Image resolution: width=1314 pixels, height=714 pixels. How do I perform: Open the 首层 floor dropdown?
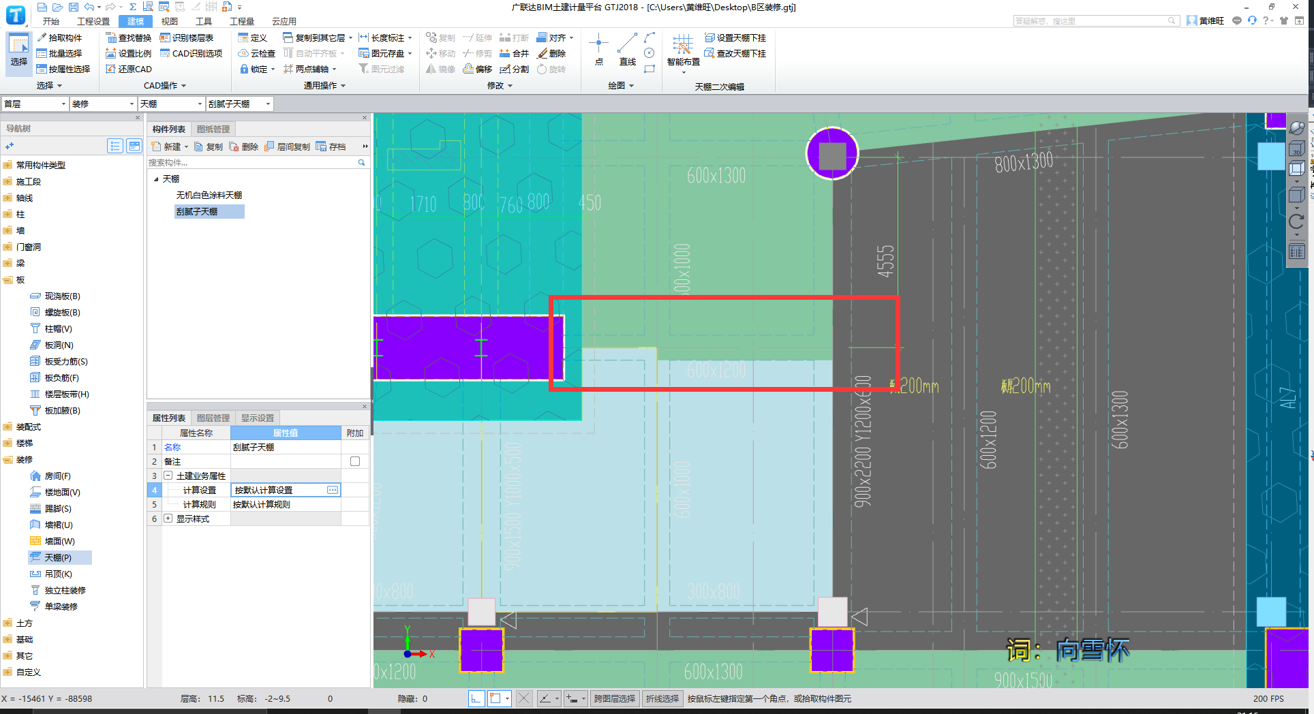tap(35, 104)
